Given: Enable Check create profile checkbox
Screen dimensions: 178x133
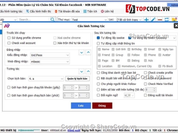Looking at the screenshot, I should [x=145, y=73].
